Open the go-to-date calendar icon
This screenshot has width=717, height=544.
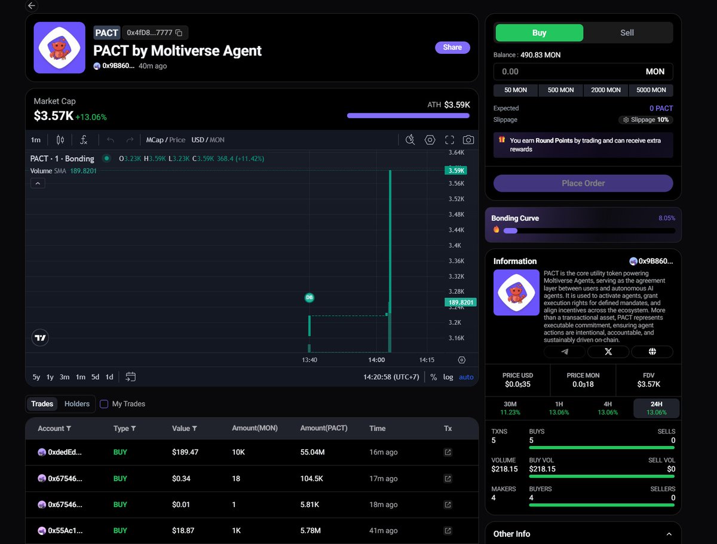[x=131, y=377]
